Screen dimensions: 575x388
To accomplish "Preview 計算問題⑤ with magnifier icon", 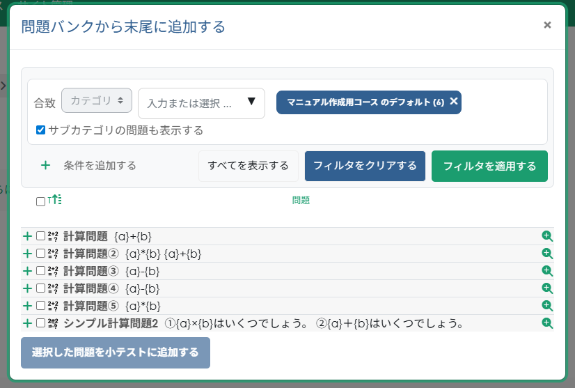I will [x=547, y=306].
